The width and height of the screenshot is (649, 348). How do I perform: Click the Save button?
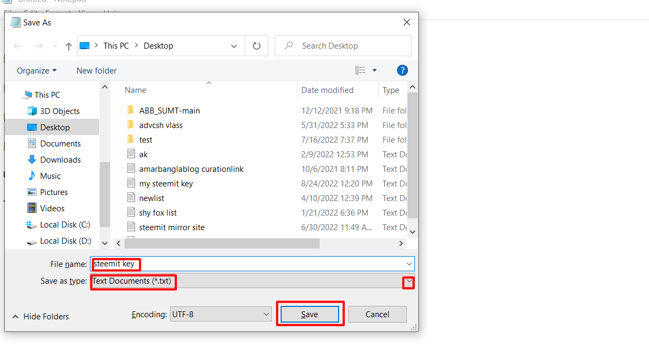click(309, 314)
